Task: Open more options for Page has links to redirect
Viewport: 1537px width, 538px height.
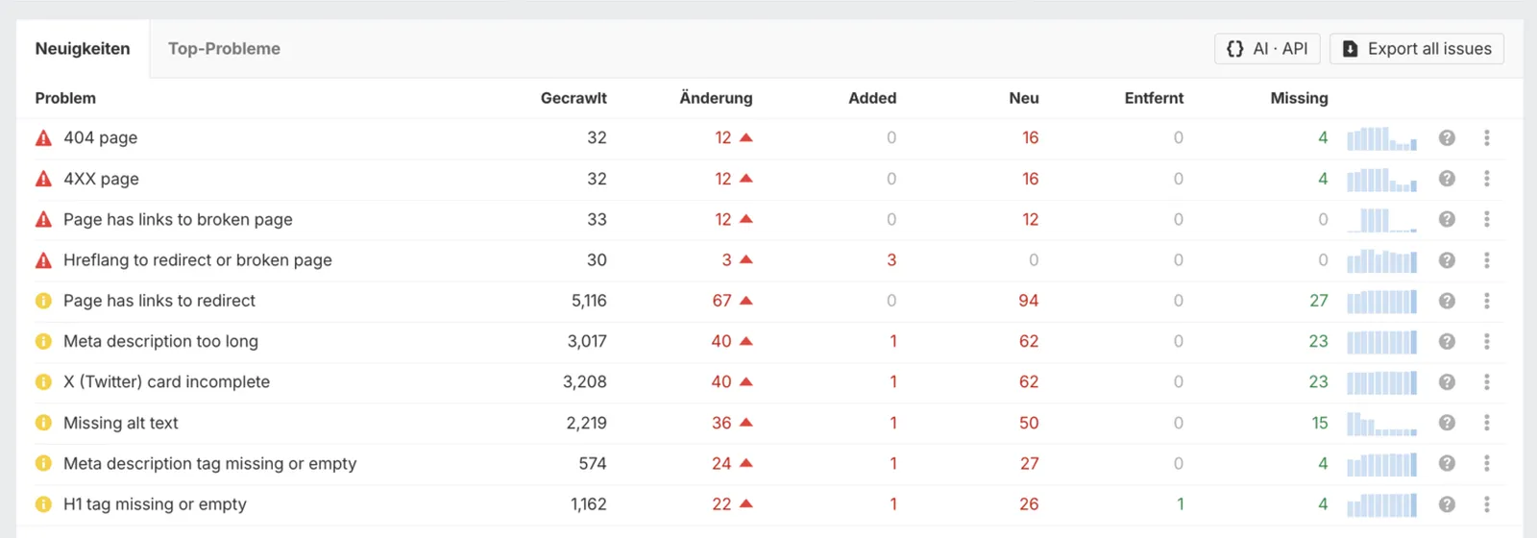Action: point(1487,301)
